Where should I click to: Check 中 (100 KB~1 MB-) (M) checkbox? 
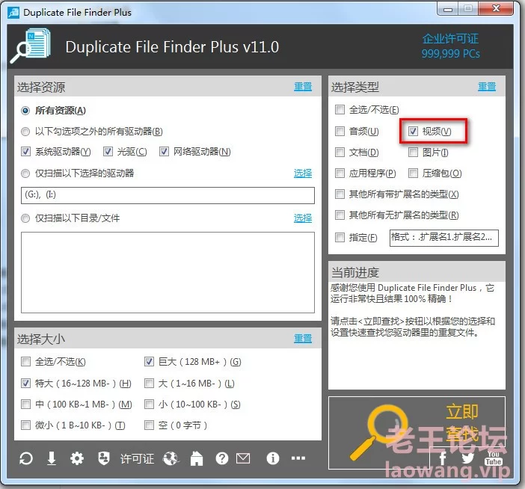click(x=25, y=405)
